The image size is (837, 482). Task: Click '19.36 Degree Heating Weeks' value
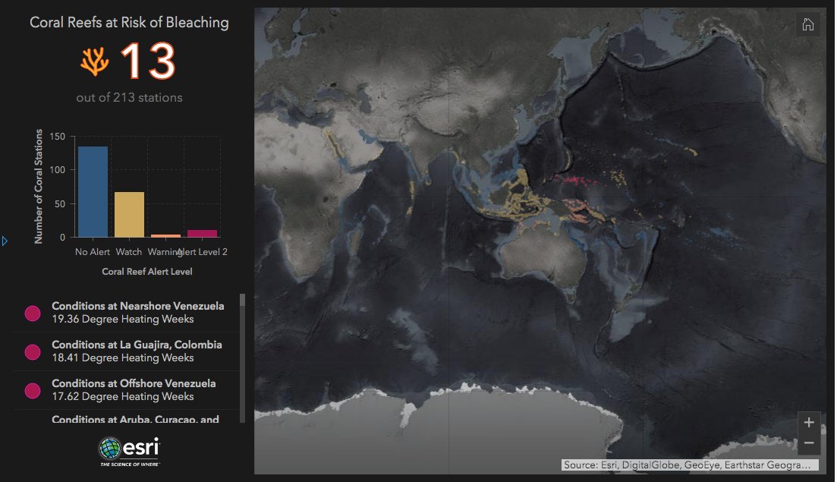pyautogui.click(x=123, y=320)
